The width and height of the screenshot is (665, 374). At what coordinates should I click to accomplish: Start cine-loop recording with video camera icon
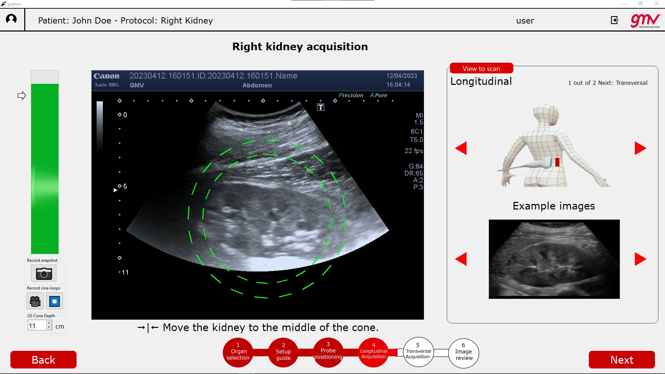[35, 301]
